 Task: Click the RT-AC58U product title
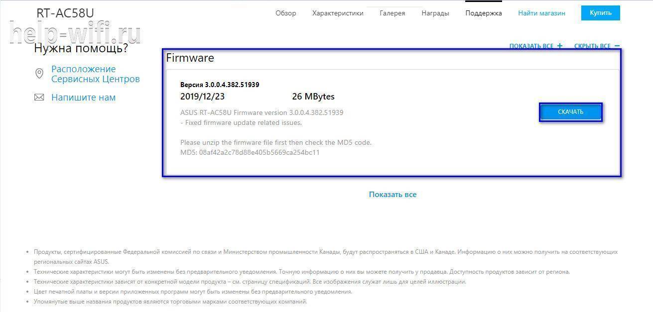pyautogui.click(x=65, y=13)
